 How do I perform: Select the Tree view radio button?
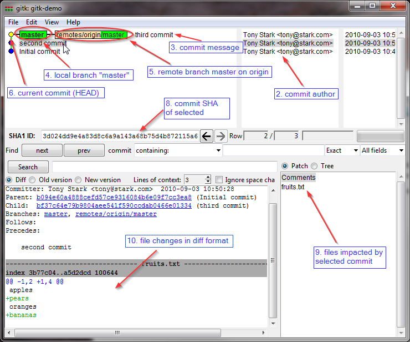pyautogui.click(x=314, y=166)
